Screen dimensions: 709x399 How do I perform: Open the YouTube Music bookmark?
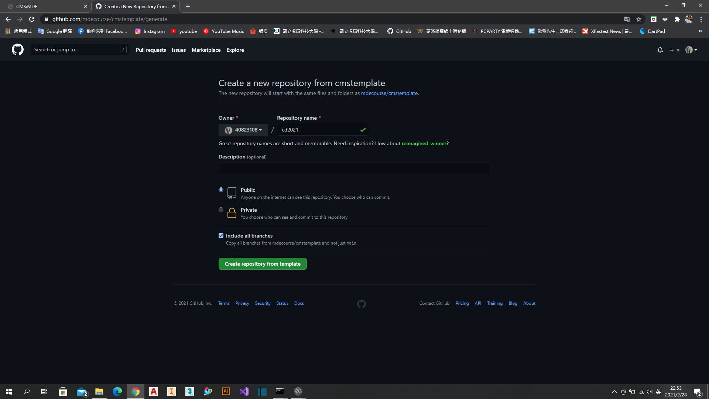click(223, 31)
